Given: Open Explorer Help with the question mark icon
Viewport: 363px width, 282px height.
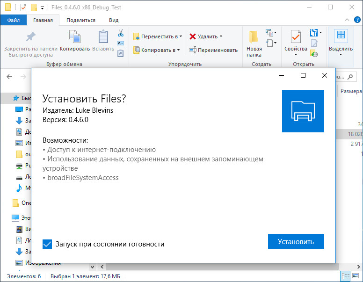Looking at the screenshot, I should coord(357,20).
